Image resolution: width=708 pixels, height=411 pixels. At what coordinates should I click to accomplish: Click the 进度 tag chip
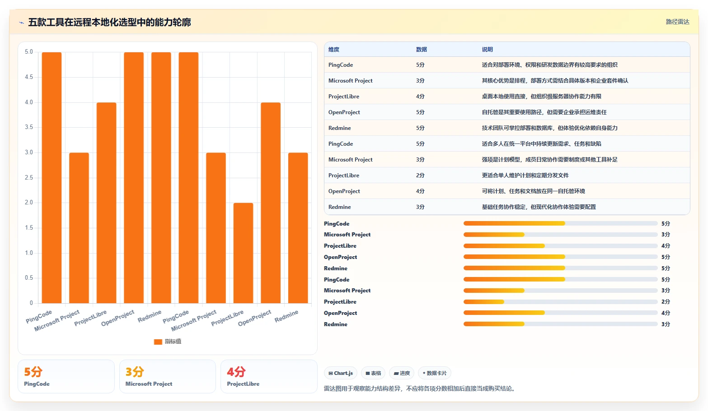[x=402, y=373]
